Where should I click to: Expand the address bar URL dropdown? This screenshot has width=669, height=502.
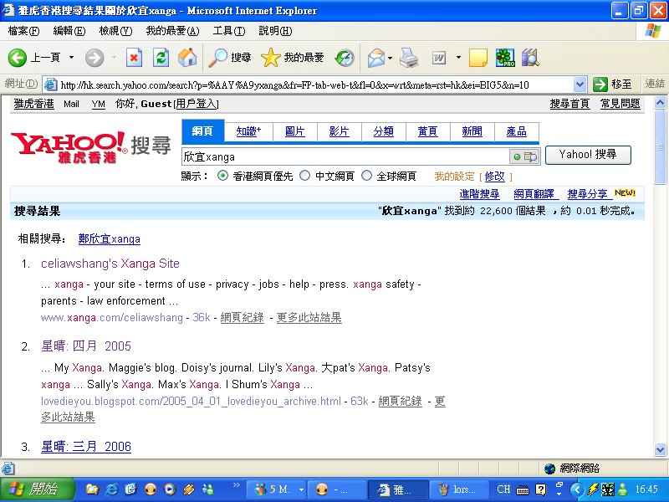pyautogui.click(x=580, y=85)
